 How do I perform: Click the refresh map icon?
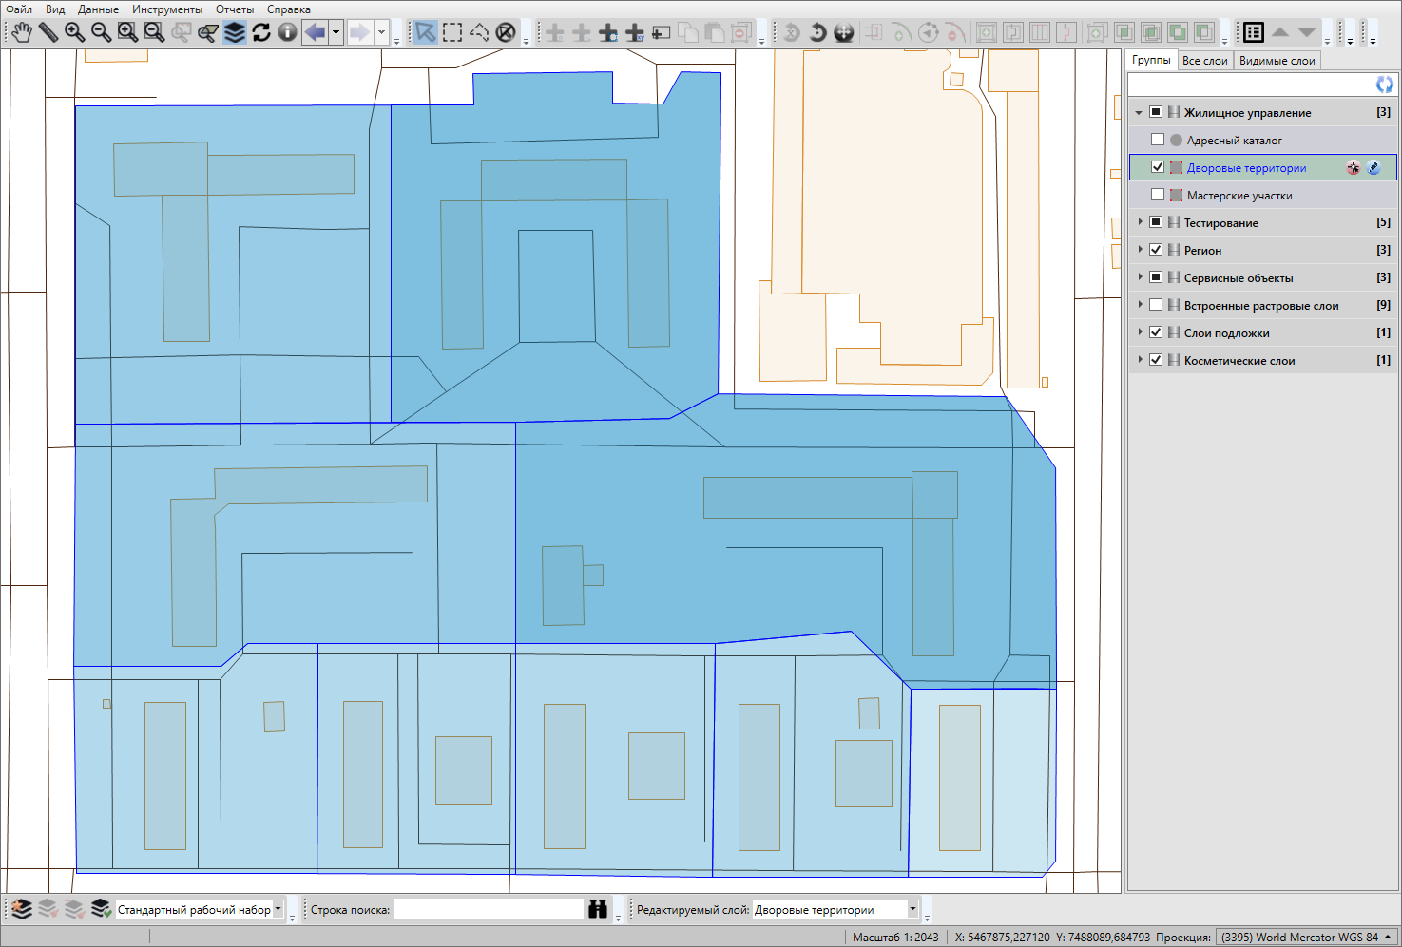[260, 32]
